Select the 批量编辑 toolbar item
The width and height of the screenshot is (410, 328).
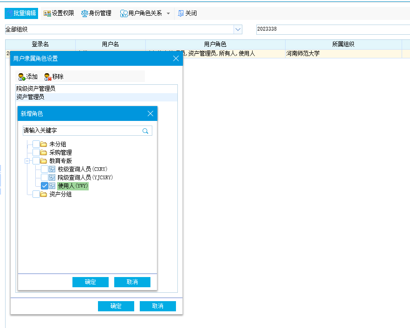(x=21, y=13)
